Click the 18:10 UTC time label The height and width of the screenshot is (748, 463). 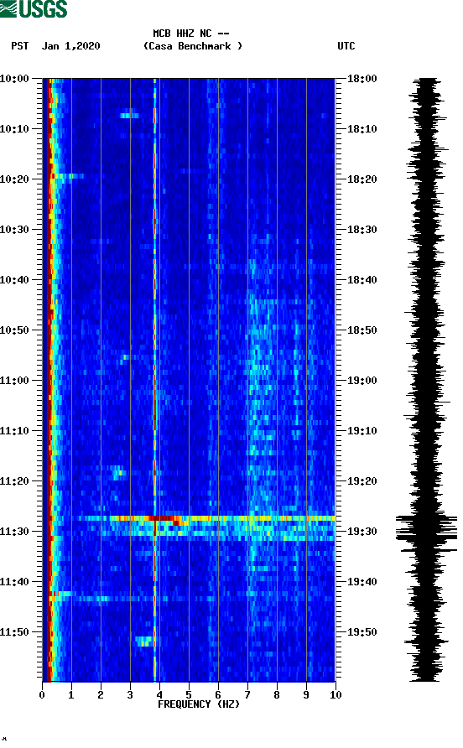pyautogui.click(x=362, y=129)
